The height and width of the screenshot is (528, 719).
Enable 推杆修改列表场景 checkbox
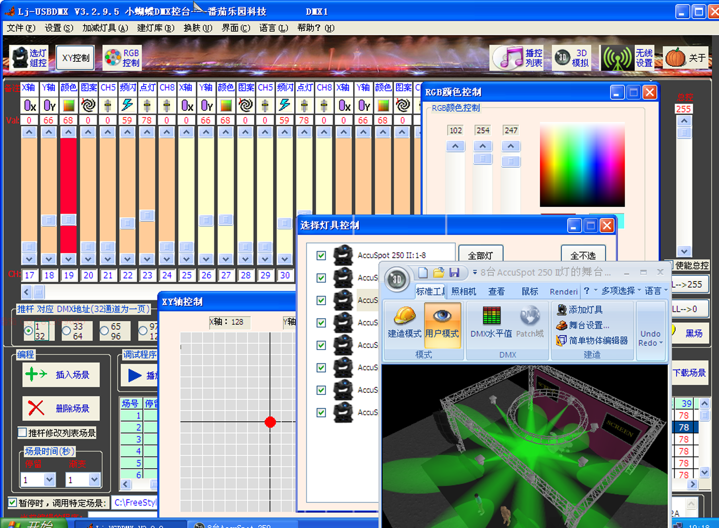click(x=22, y=433)
